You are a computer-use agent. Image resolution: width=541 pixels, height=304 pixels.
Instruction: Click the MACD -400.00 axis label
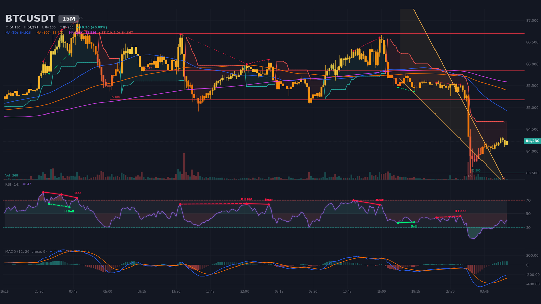click(532, 284)
